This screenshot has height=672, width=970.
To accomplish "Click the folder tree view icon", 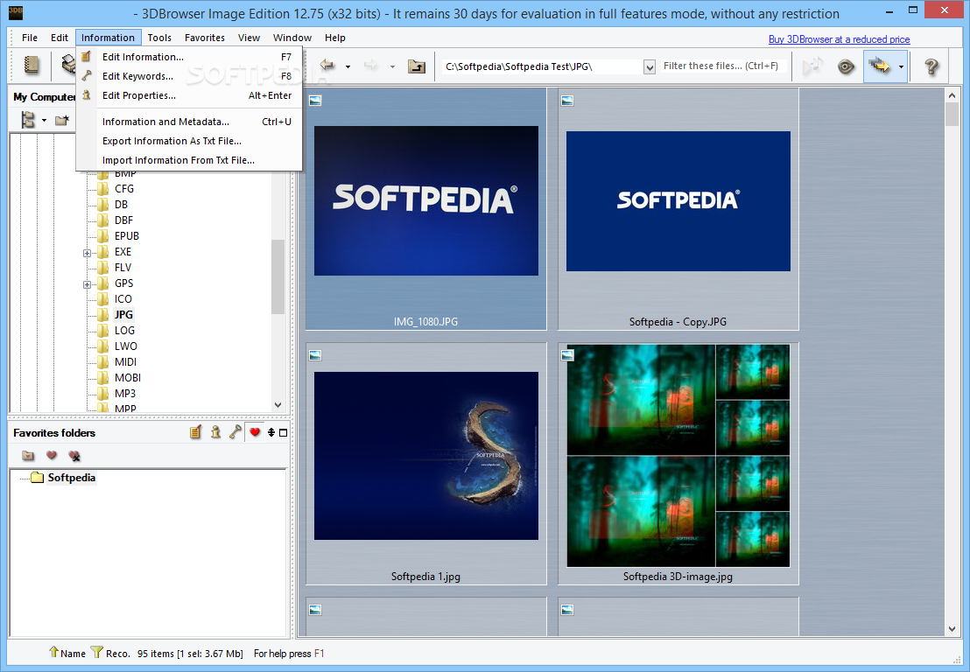I will pyautogui.click(x=28, y=120).
